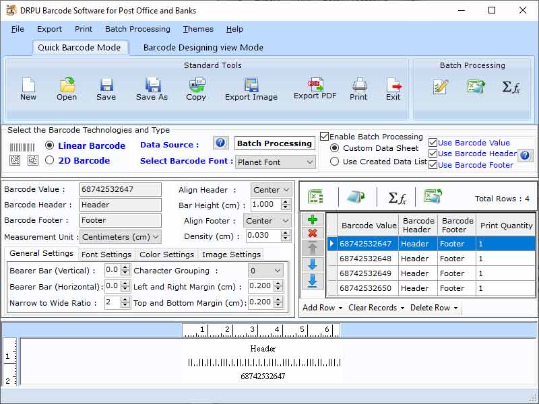Open the Align Footer dropdown
Image resolution: width=539 pixels, height=404 pixels.
(x=267, y=220)
